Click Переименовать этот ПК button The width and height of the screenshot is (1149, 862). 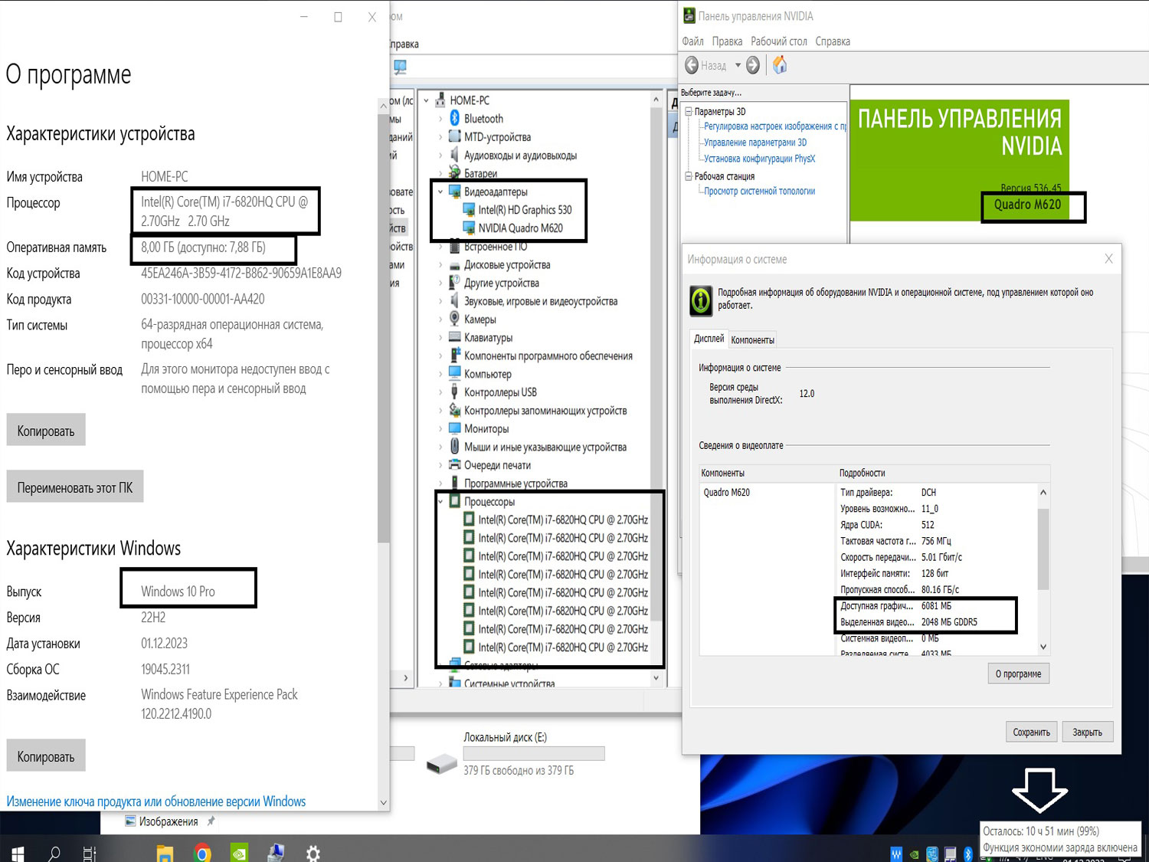tap(75, 487)
